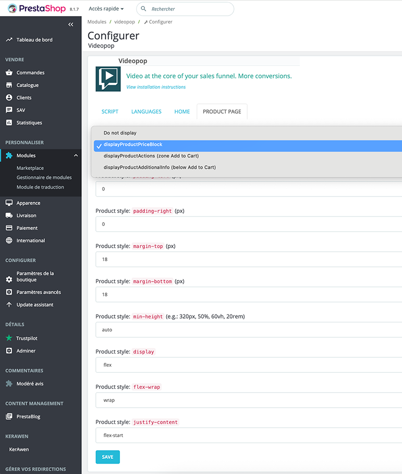Open the Accès rapide dropdown

[106, 9]
